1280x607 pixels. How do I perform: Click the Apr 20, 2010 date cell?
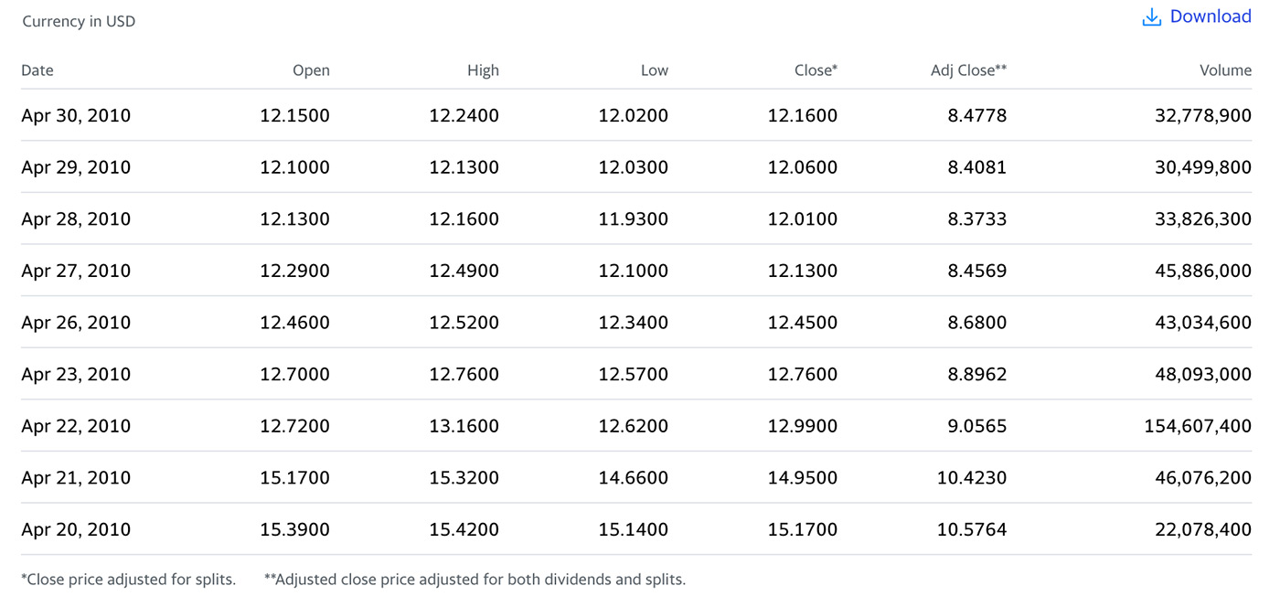76,529
